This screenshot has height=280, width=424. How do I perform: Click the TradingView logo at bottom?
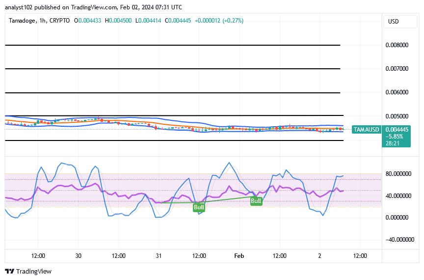pos(28,271)
